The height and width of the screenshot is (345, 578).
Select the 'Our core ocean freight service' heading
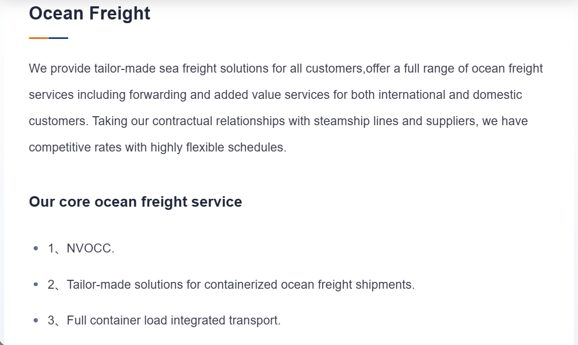[135, 202]
